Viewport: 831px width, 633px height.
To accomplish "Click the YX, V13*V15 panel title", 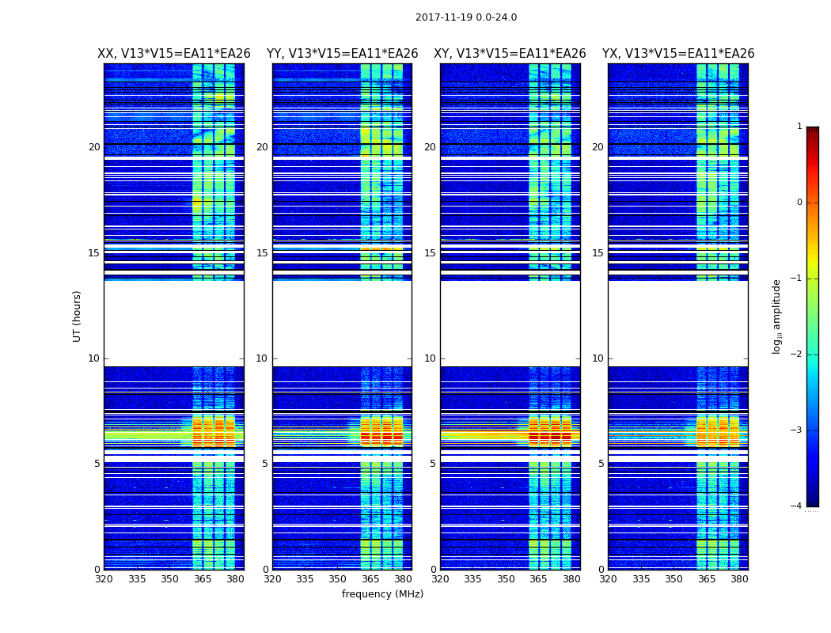I will click(x=677, y=54).
